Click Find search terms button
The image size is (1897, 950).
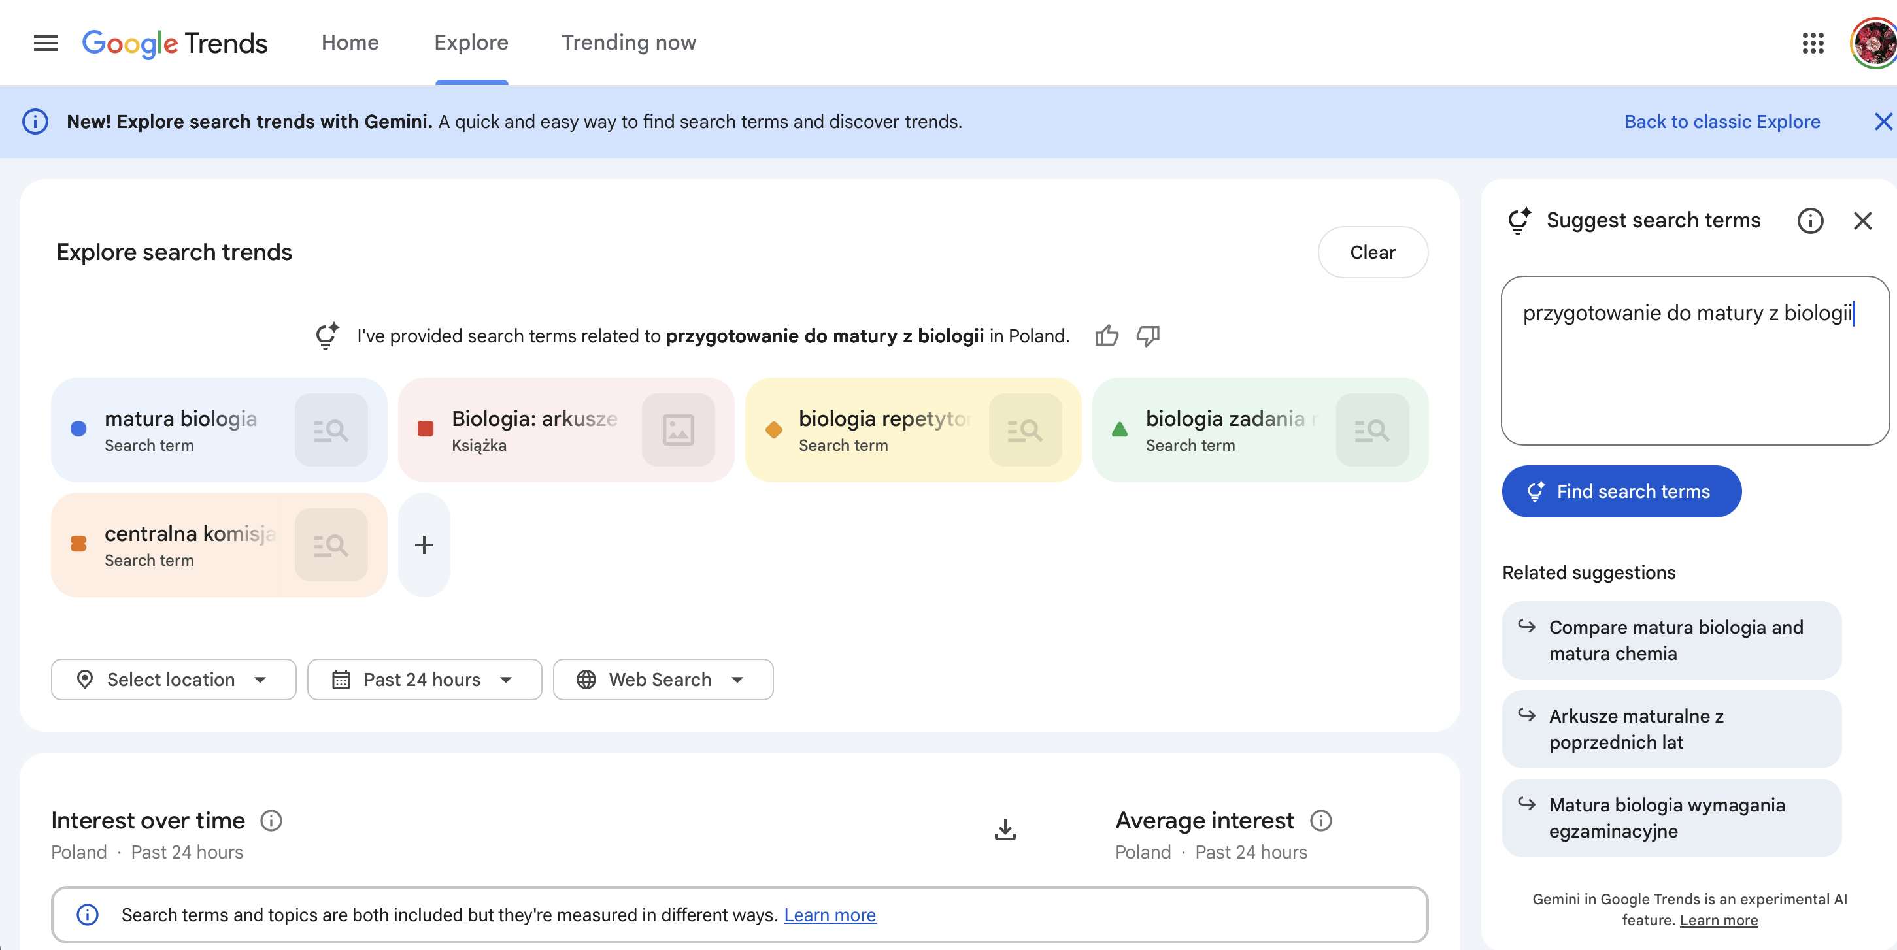coord(1621,491)
